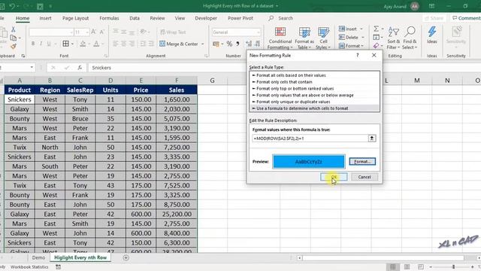Viewport: 481px width, 271px height.
Task: Select column G header
Action: point(212,81)
